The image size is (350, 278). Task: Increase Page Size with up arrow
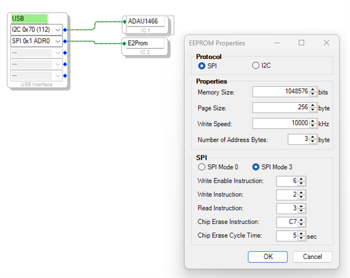[x=313, y=105]
